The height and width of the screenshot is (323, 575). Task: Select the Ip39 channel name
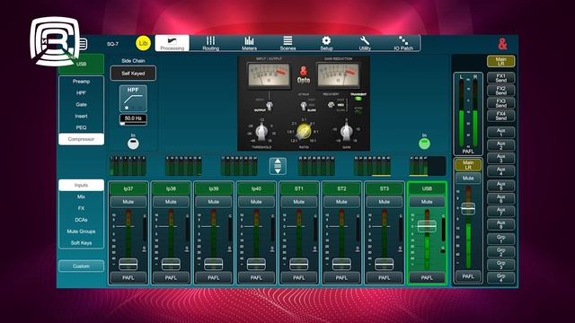214,188
